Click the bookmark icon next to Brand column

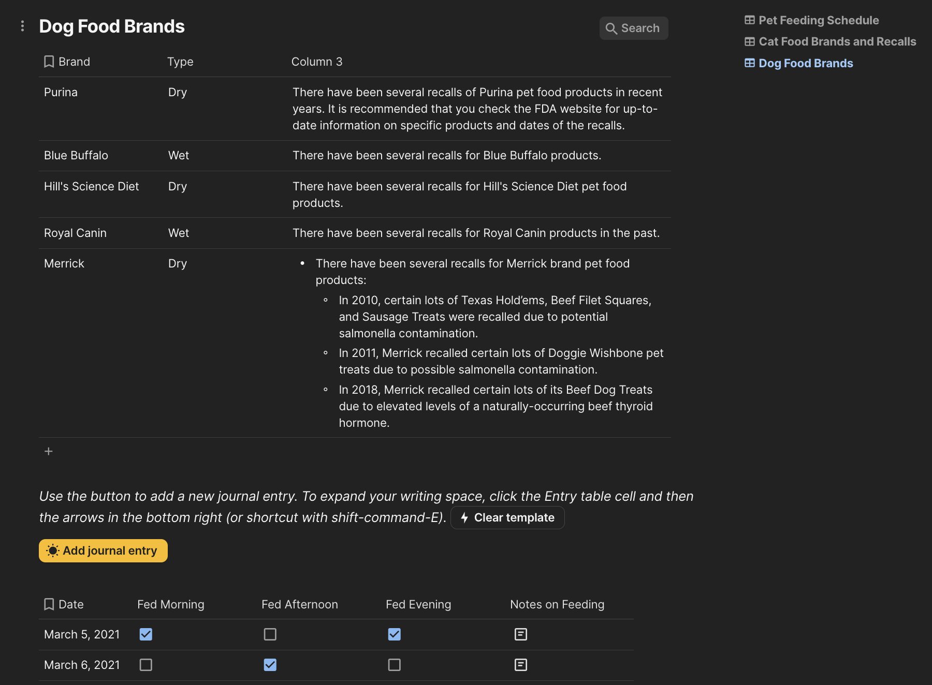tap(49, 62)
